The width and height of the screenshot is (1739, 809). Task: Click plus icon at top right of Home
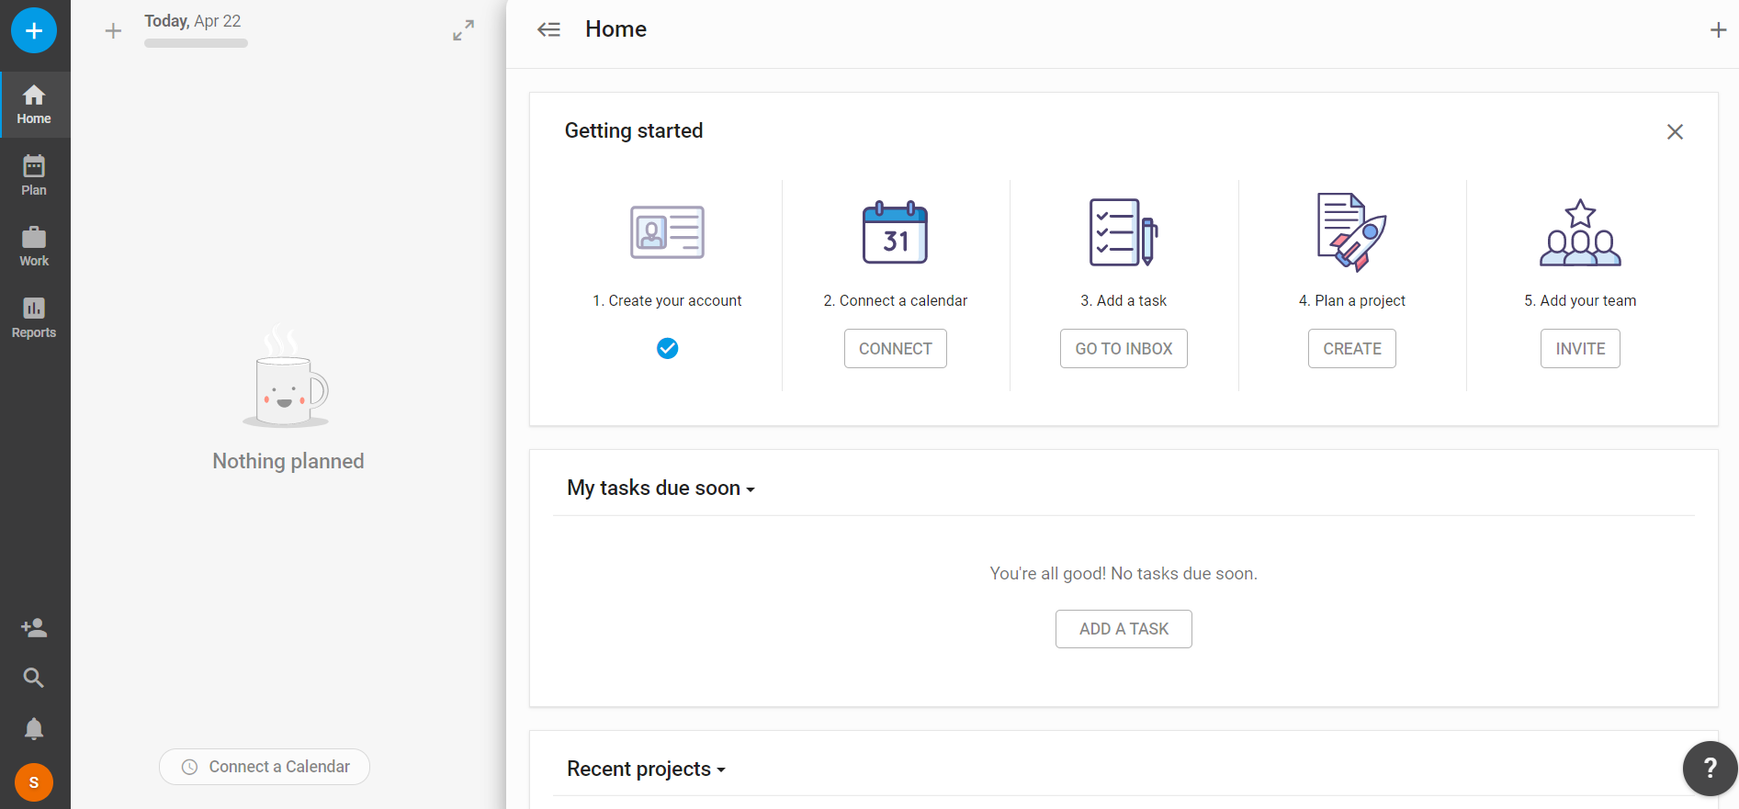point(1718,30)
